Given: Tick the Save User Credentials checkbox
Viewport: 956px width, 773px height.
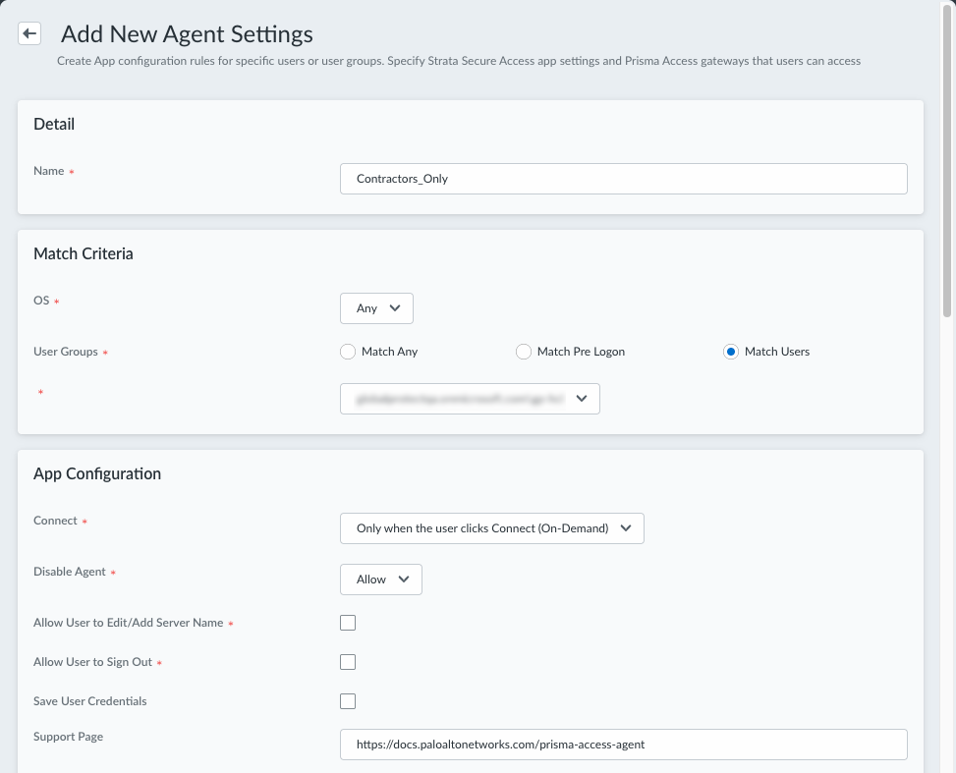Looking at the screenshot, I should tap(348, 701).
